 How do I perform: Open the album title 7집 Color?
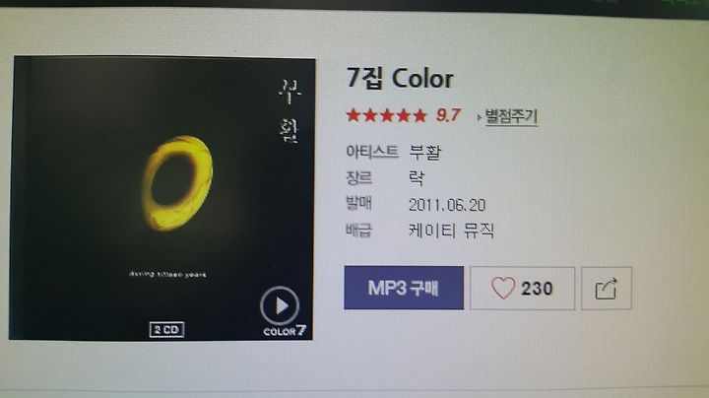tap(400, 78)
